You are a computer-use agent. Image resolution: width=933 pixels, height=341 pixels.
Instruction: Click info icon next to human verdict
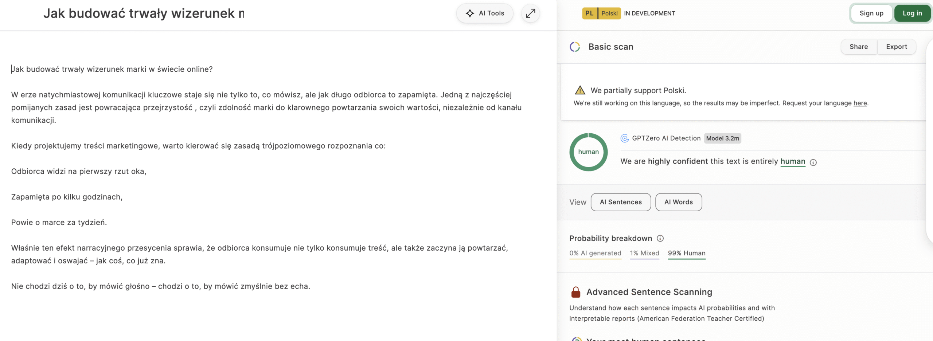pos(813,162)
